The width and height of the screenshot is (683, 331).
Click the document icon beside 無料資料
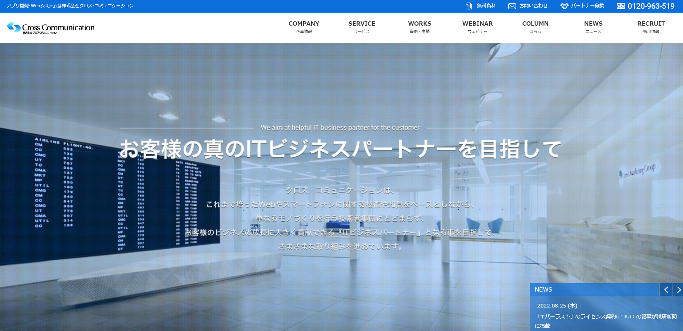pyautogui.click(x=468, y=6)
